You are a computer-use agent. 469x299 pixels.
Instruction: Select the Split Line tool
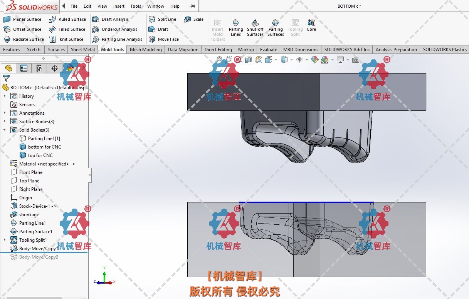tap(162, 19)
